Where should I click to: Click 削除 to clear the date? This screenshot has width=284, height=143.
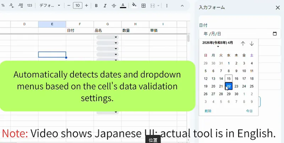pos(208,111)
